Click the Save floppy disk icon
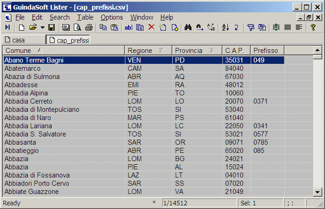The height and width of the screenshot is (209, 325). pyautogui.click(x=52, y=28)
